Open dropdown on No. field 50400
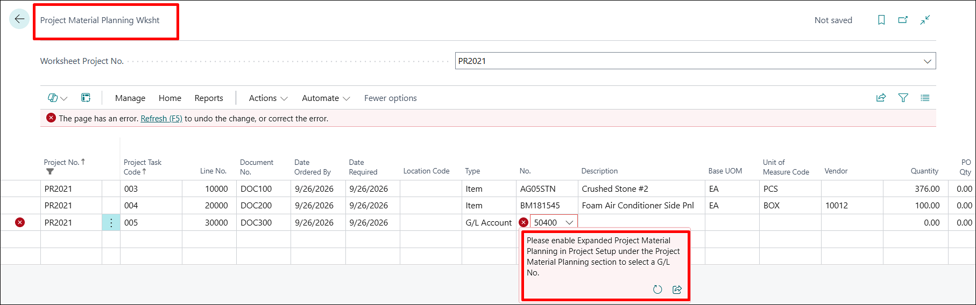This screenshot has height=305, width=976. tap(569, 222)
